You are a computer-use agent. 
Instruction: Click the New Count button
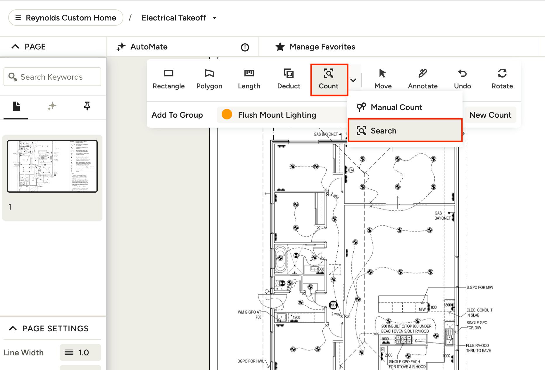click(490, 115)
